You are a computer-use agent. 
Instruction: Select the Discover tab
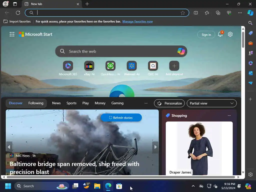click(15, 103)
